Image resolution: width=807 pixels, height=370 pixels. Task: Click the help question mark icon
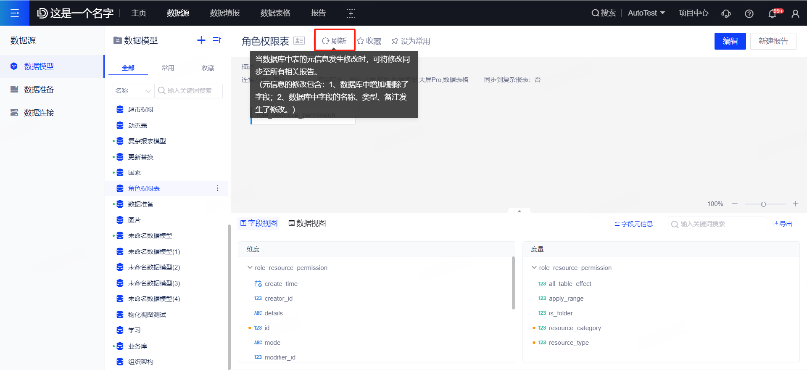[x=749, y=13]
